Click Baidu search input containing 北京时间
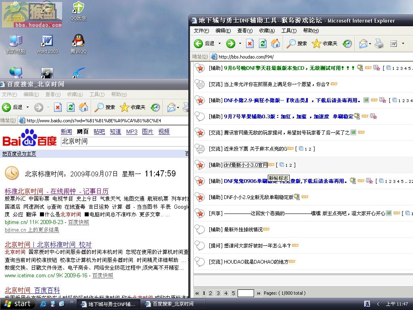The height and width of the screenshot is (310, 413). click(125, 142)
